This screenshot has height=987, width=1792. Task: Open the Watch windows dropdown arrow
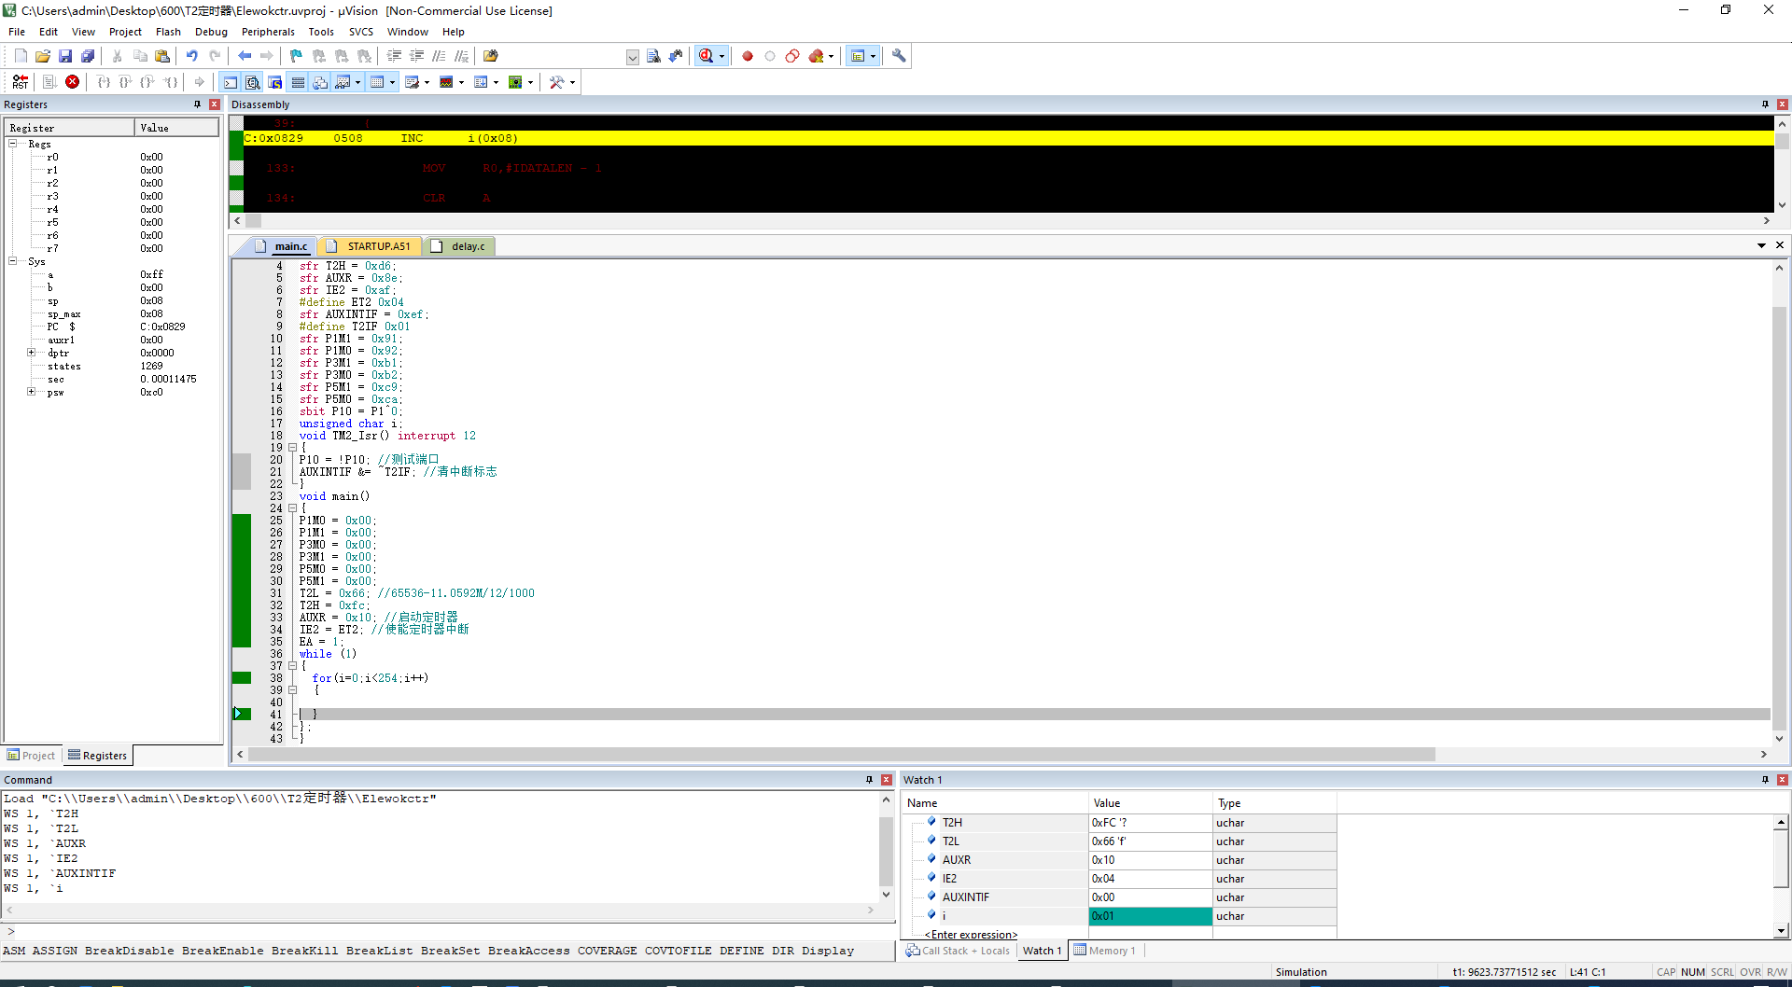358,82
